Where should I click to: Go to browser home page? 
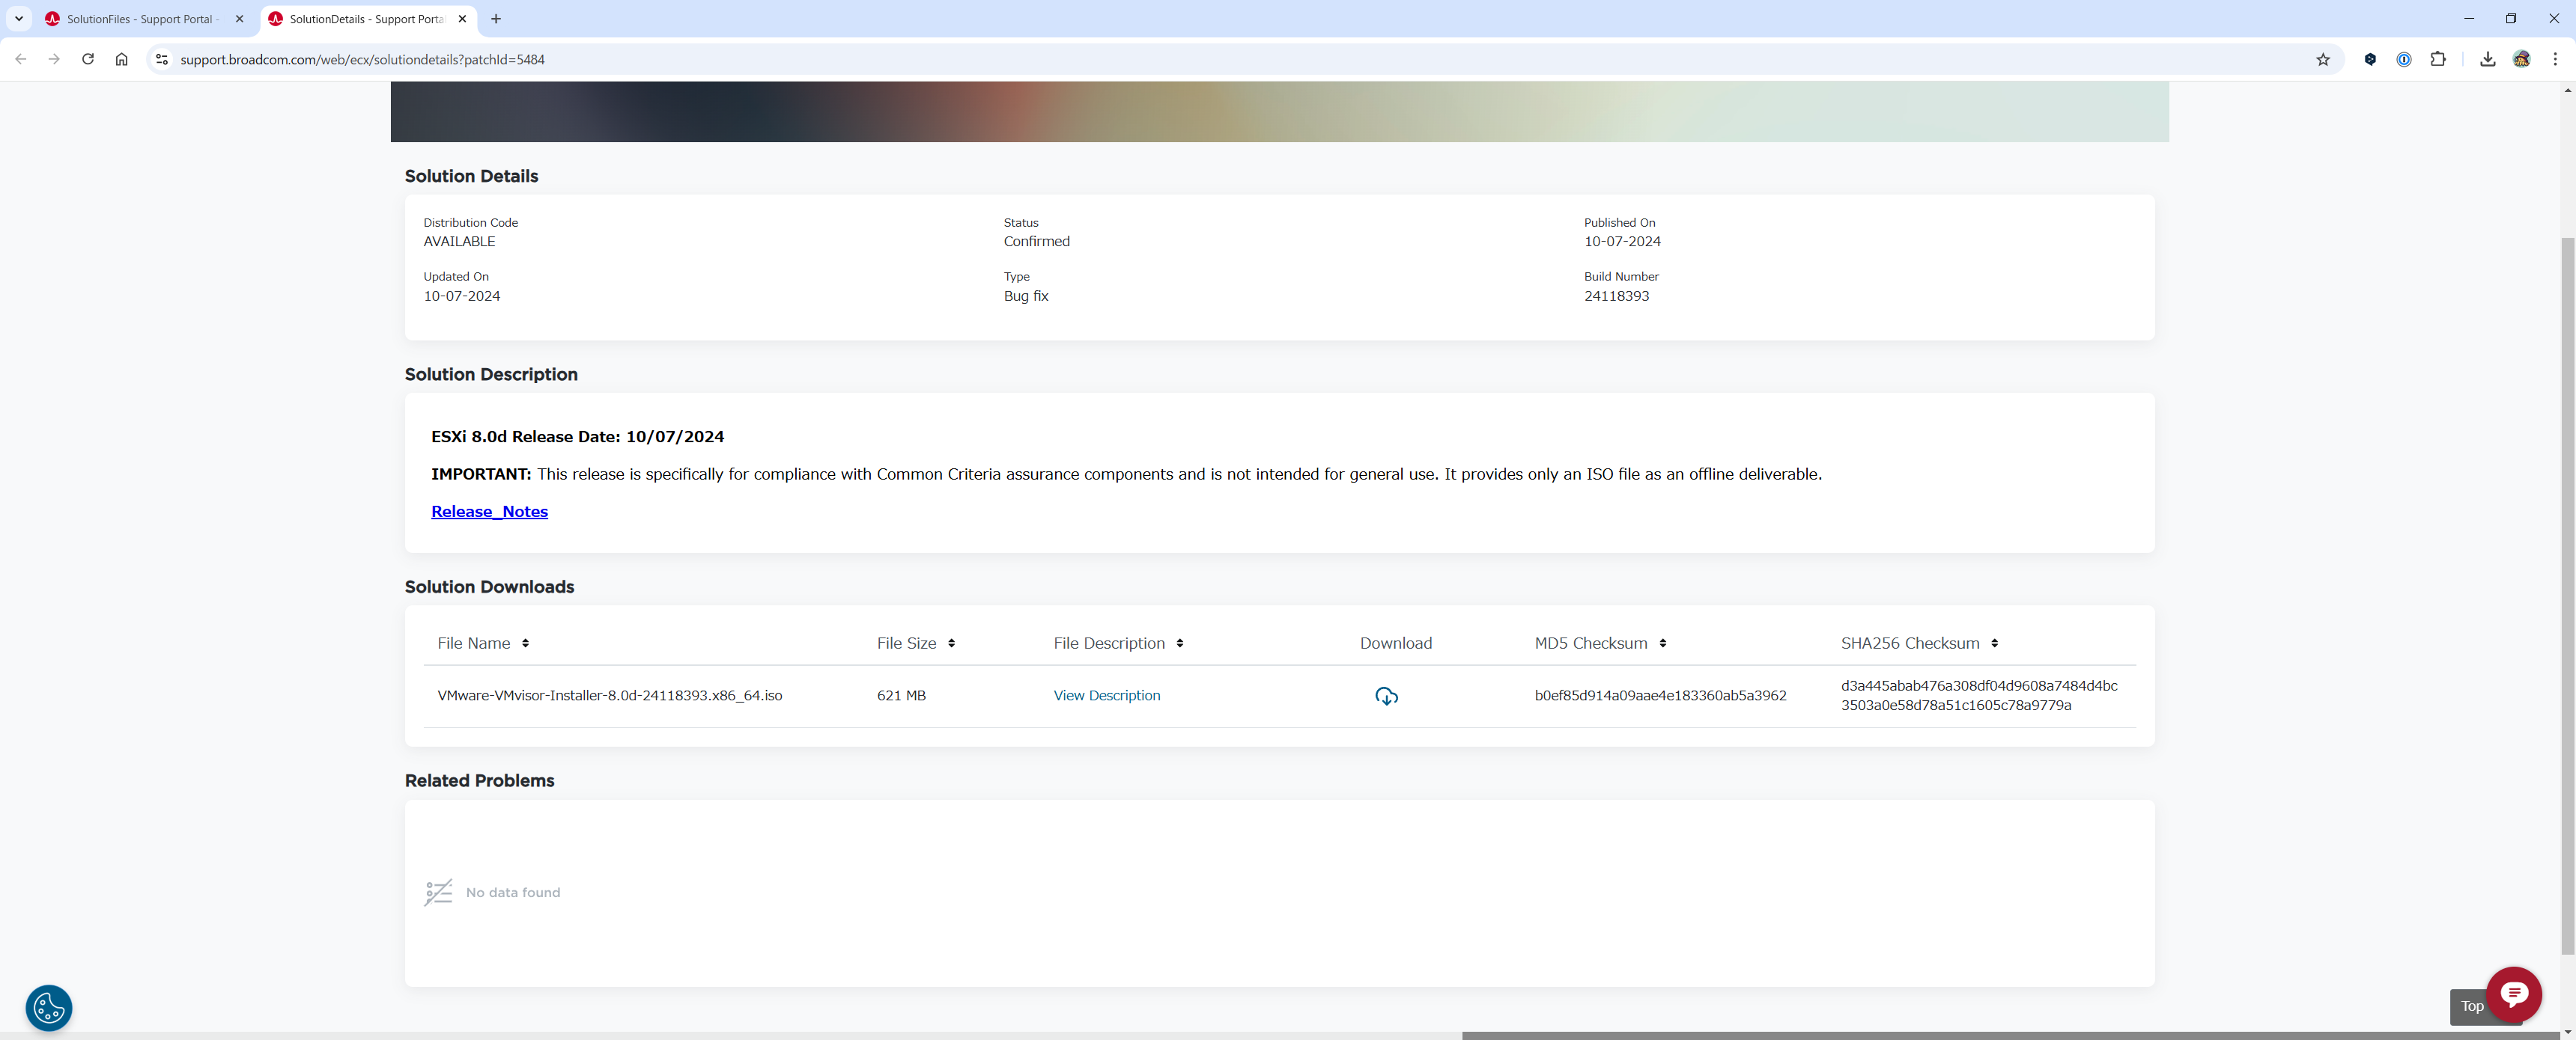pyautogui.click(x=122, y=60)
